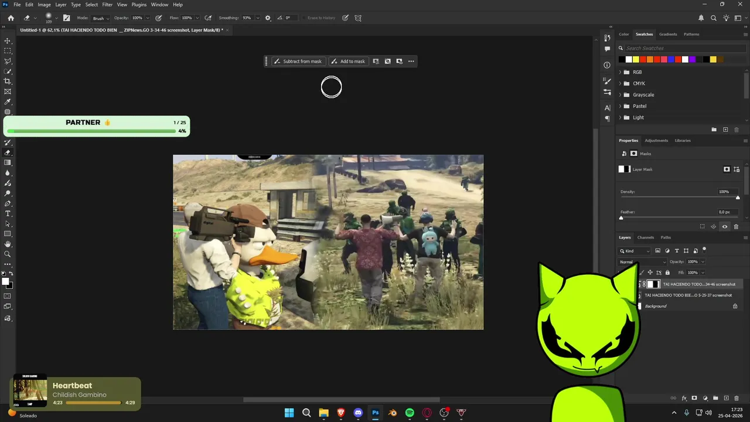Click the symmetry butterfly icon
Viewport: 750px width, 422px height.
pos(358,18)
